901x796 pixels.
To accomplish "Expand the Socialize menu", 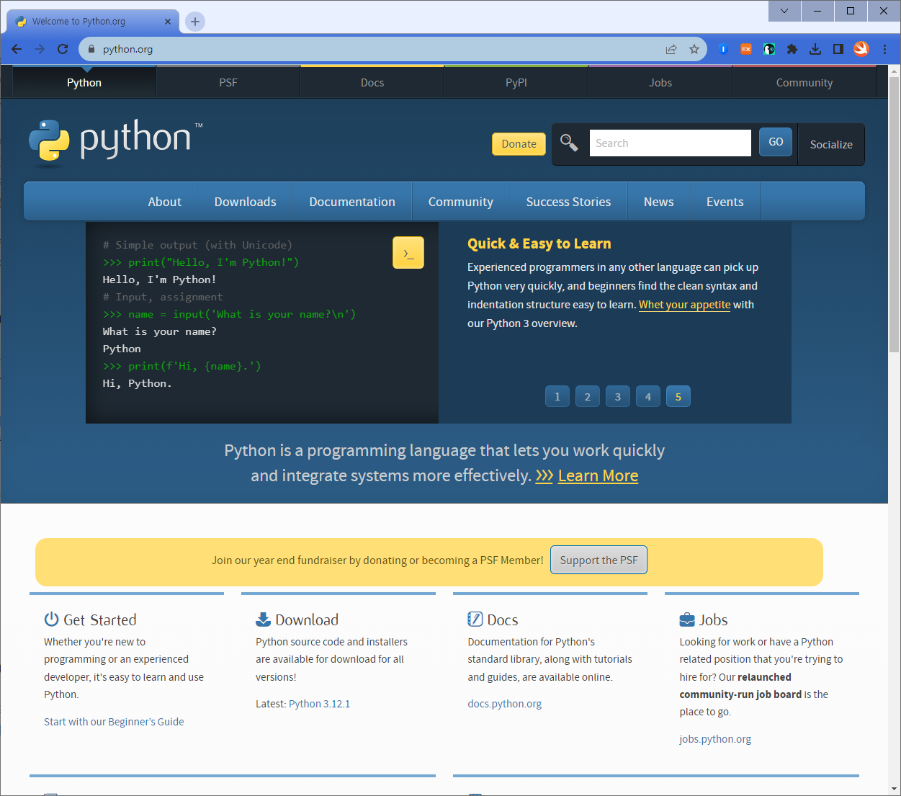I will pyautogui.click(x=831, y=144).
